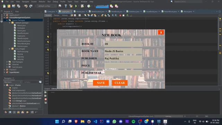This screenshot has height=125, width=222.
Task: Click the New Project toolbar icon
Action: [x=9, y=6]
